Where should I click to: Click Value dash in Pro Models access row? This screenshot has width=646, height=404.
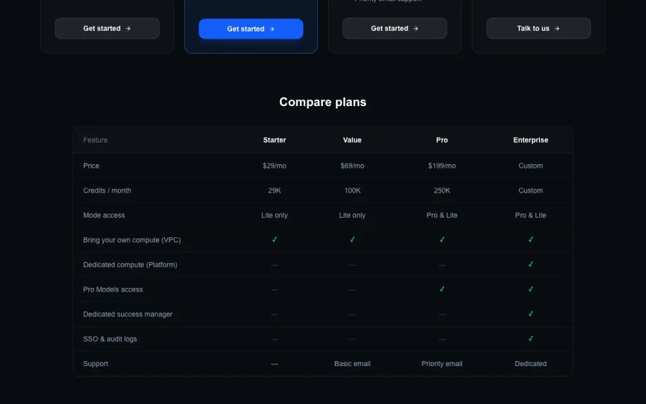352,290
